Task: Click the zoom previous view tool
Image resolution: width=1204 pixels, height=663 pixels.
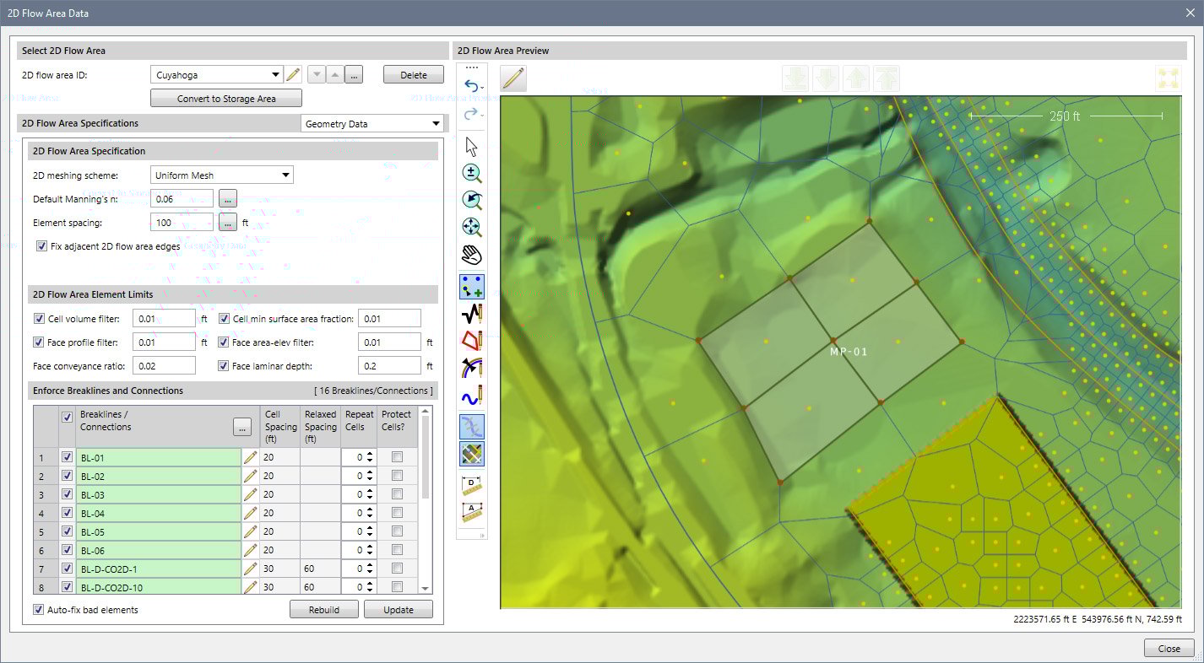Action: pyautogui.click(x=472, y=200)
